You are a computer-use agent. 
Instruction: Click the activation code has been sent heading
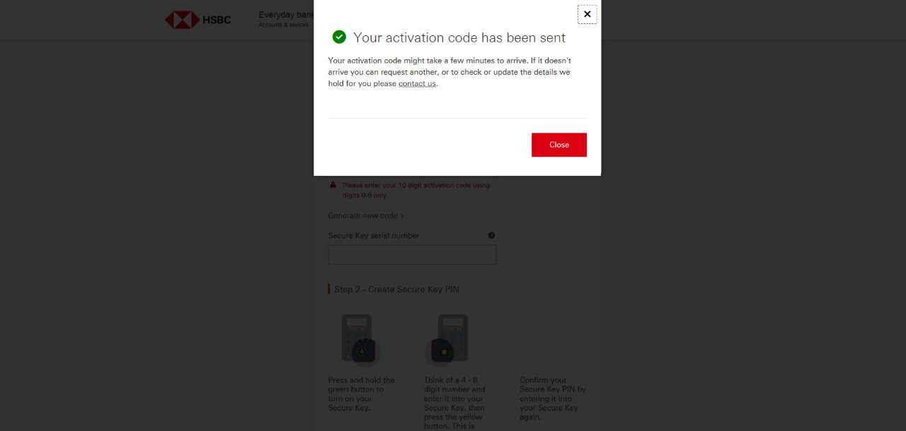click(x=459, y=37)
